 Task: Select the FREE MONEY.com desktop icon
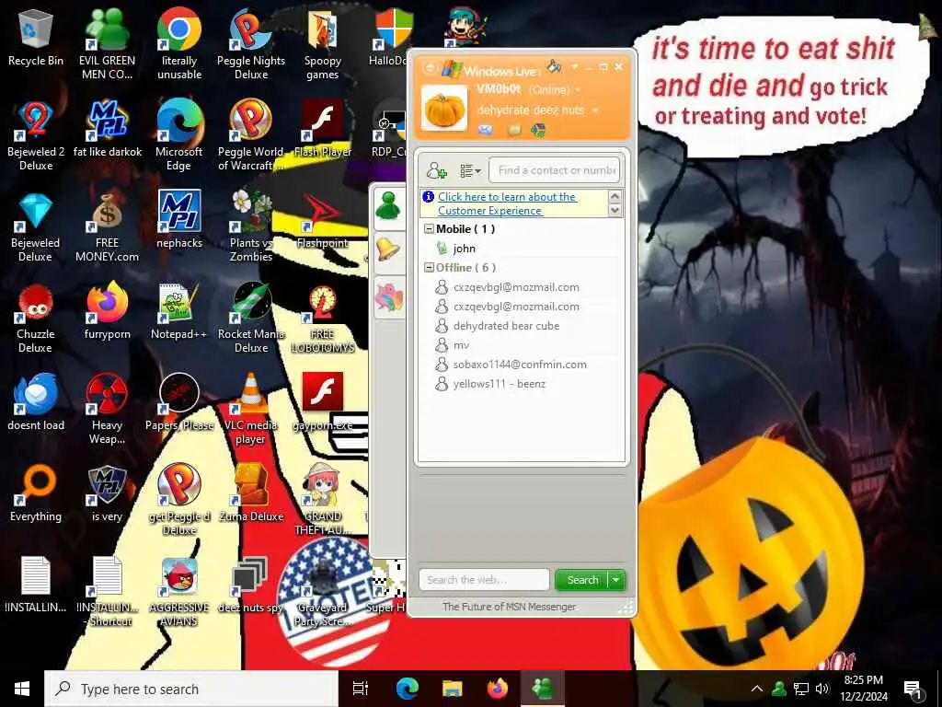click(x=107, y=227)
